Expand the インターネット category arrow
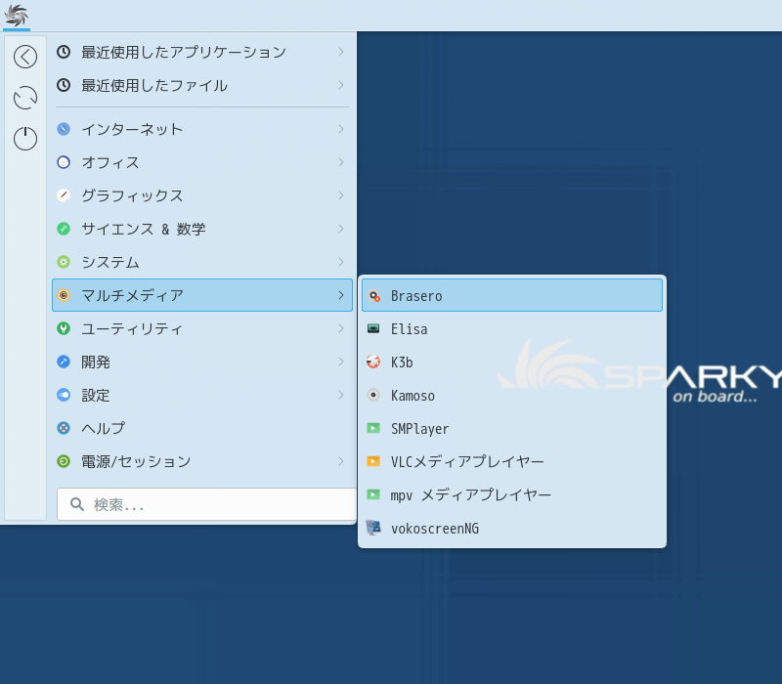 click(x=340, y=129)
